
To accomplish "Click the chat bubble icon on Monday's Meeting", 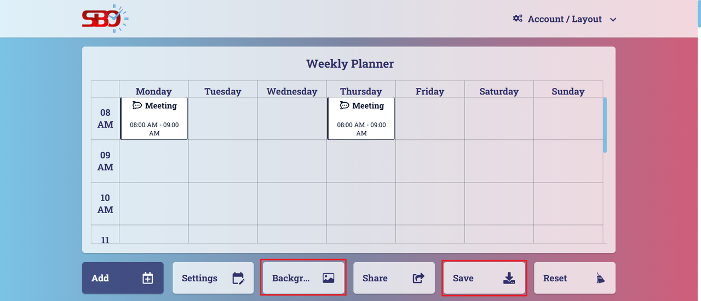I will click(137, 105).
